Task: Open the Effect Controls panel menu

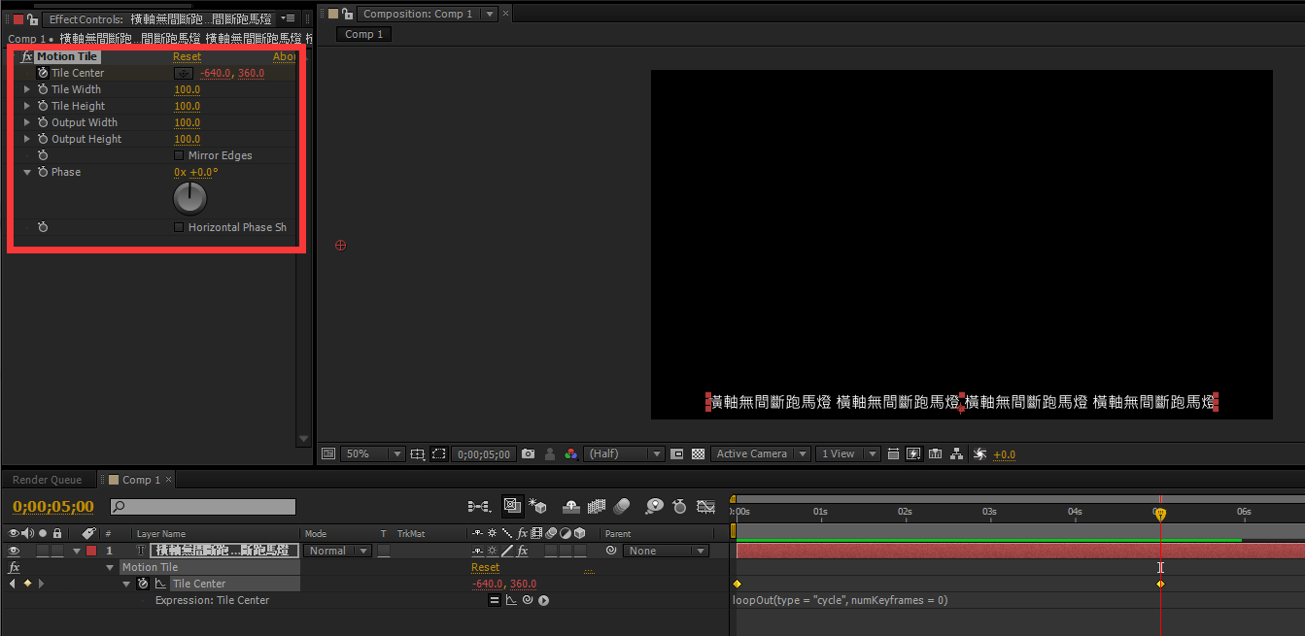Action: 289,18
